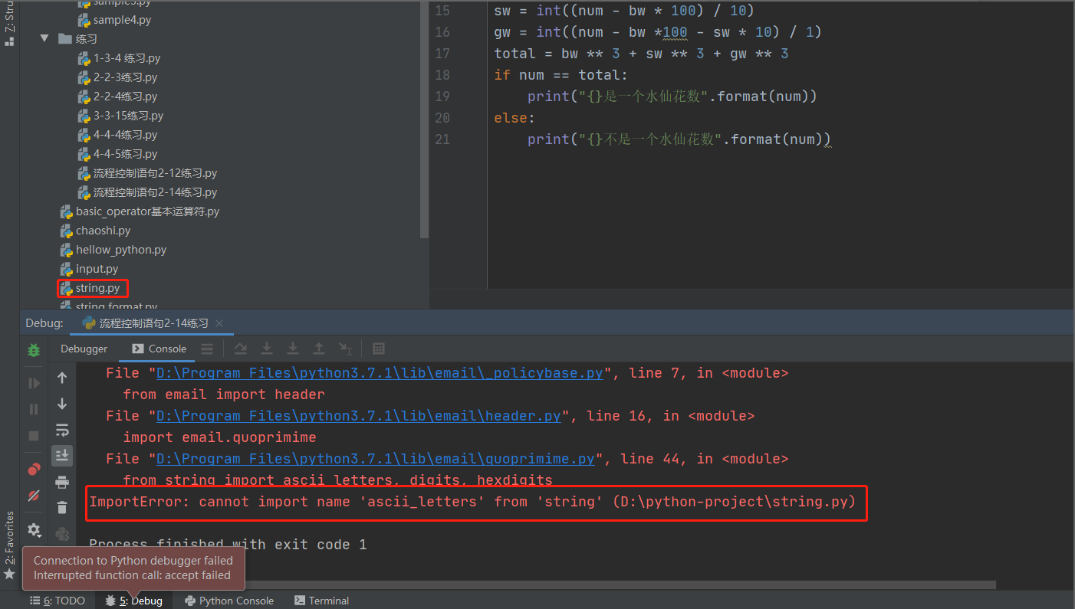Click line number 18 in gutter
The height and width of the screenshot is (609, 1075).
click(442, 75)
